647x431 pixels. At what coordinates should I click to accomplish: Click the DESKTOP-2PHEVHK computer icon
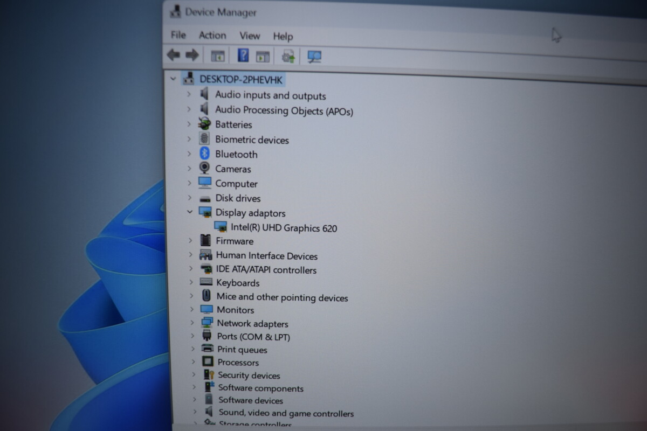tap(189, 79)
